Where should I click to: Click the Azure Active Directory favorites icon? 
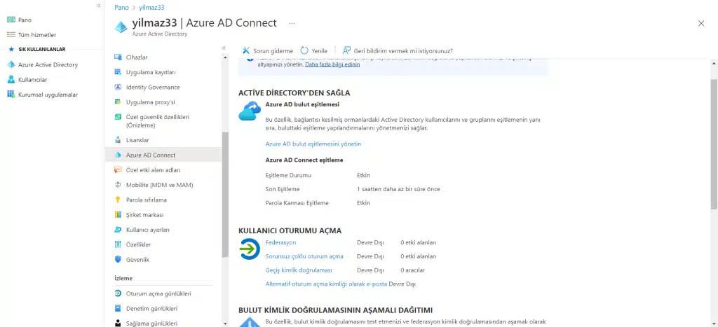11,65
